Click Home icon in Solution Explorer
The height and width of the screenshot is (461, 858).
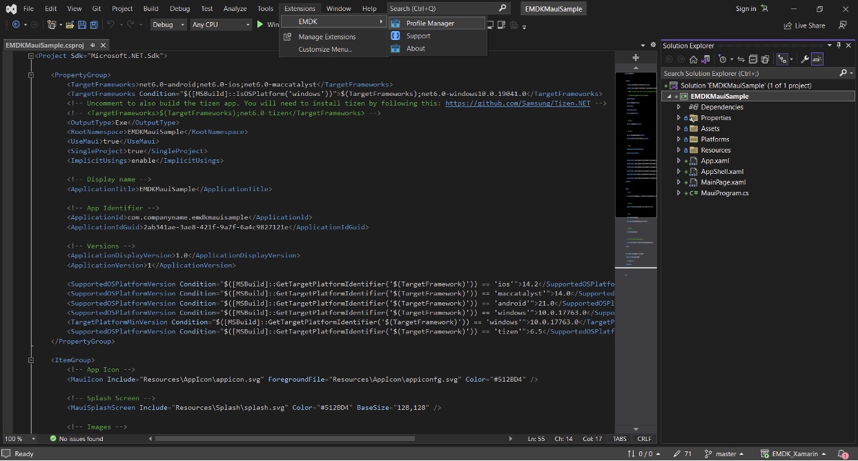(694, 59)
